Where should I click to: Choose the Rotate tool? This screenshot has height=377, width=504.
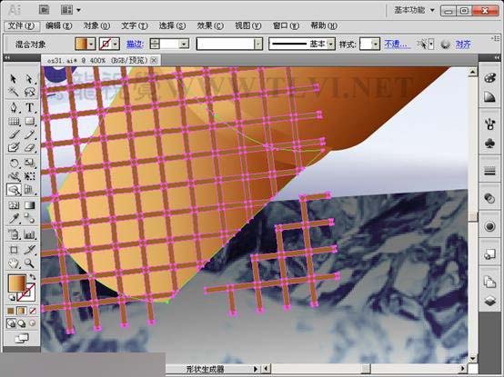[14, 163]
